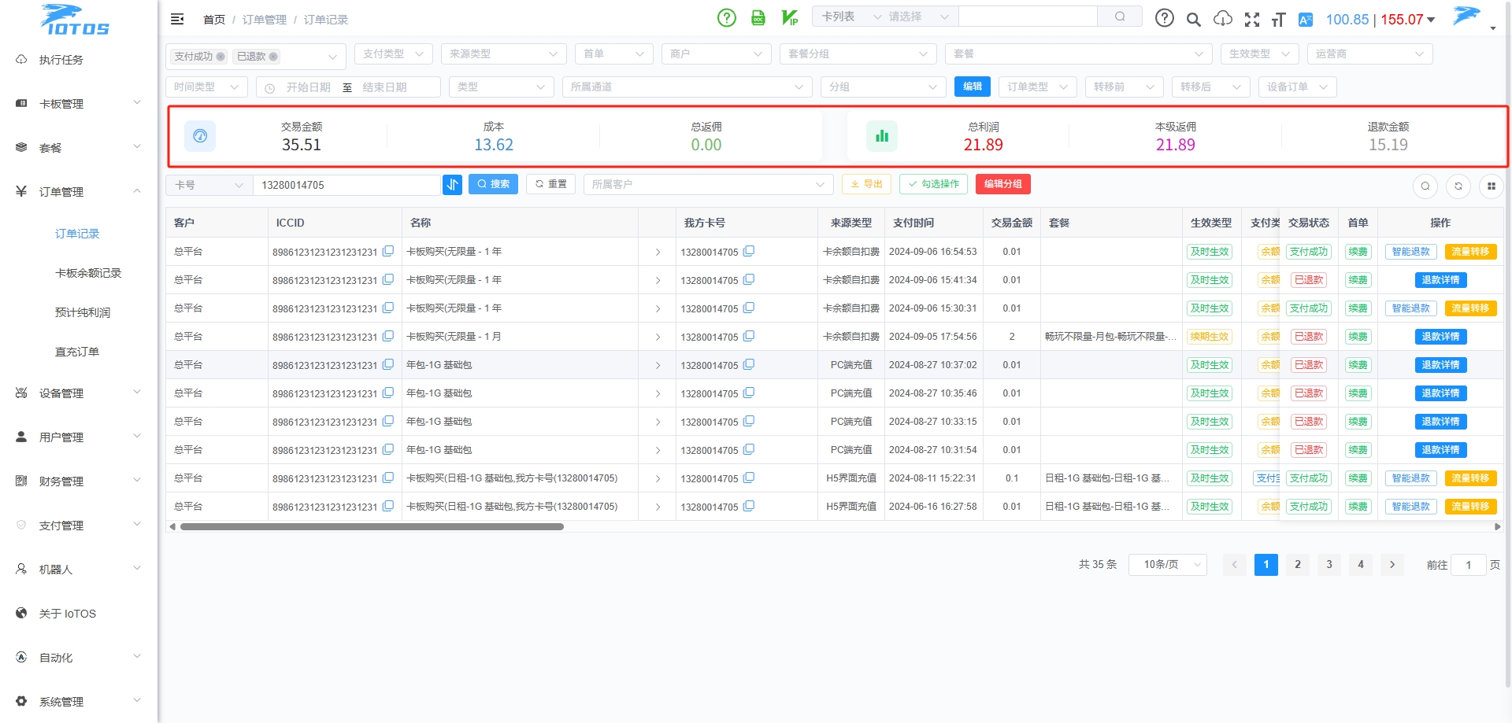Click the circular search toggle icon above the table

click(x=1425, y=186)
